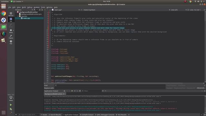Click the Start Debugging run icon
This screenshot has width=206, height=116.
[x=11, y=109]
